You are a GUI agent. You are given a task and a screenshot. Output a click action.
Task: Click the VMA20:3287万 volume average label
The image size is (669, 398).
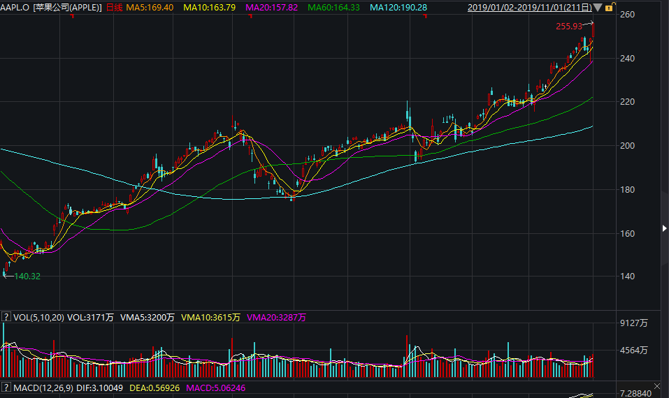click(276, 318)
